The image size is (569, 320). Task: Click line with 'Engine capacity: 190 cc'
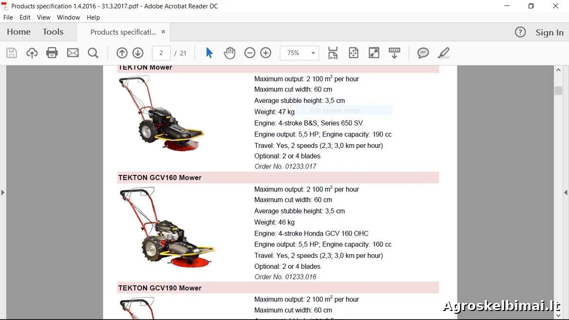[323, 134]
